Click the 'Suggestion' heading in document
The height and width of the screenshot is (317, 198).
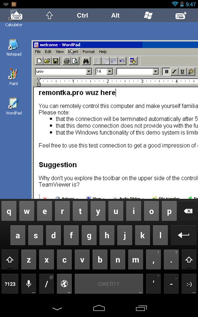[58, 165]
